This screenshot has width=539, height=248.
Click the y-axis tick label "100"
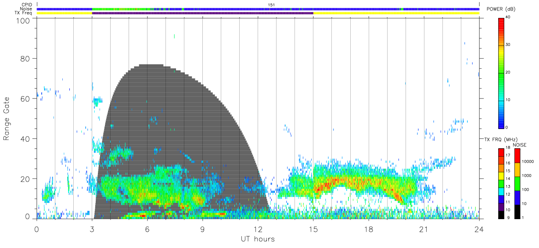(x=23, y=21)
